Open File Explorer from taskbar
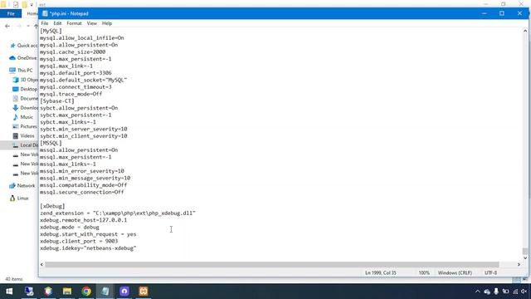Viewport: 531px width, 299px height. (x=67, y=292)
